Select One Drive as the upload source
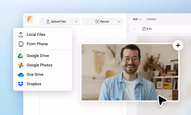The width and height of the screenshot is (191, 115). point(43,74)
